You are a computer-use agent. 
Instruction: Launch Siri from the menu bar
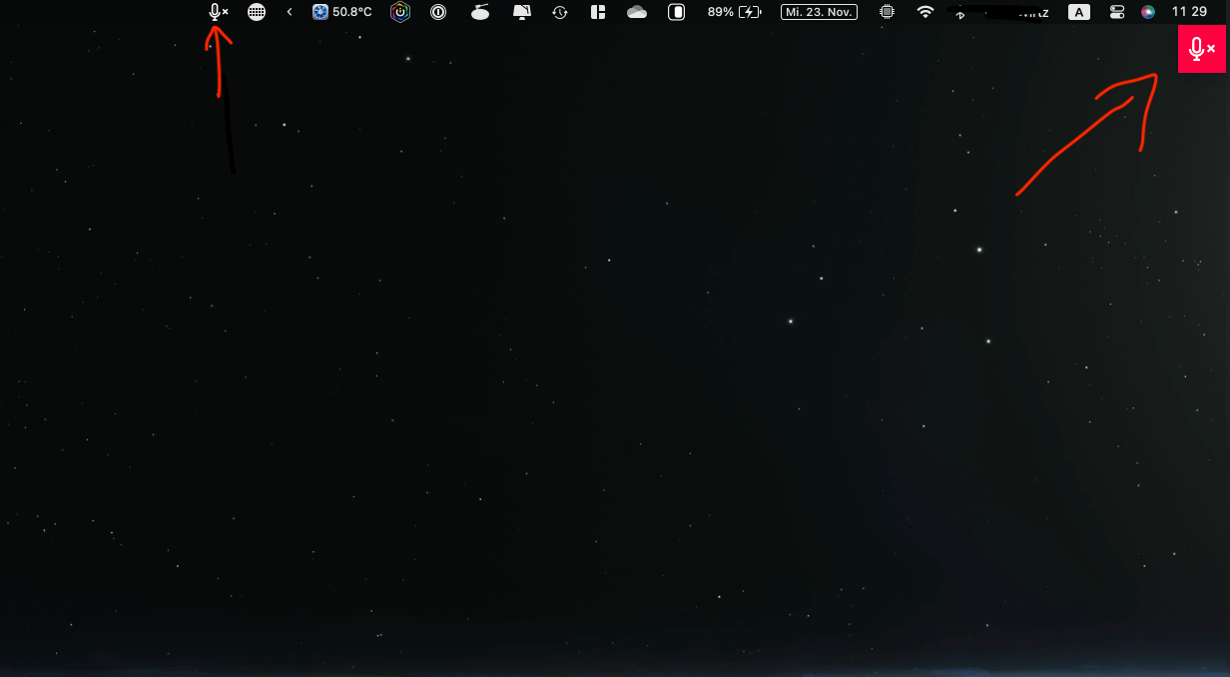point(1148,12)
